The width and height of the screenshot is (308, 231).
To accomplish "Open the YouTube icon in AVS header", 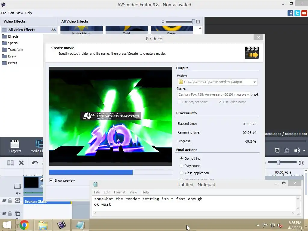I will pyautogui.click(x=304, y=13).
